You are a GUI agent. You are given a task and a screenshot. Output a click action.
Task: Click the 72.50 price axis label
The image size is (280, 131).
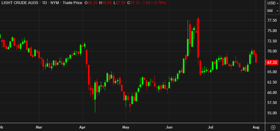click(272, 41)
